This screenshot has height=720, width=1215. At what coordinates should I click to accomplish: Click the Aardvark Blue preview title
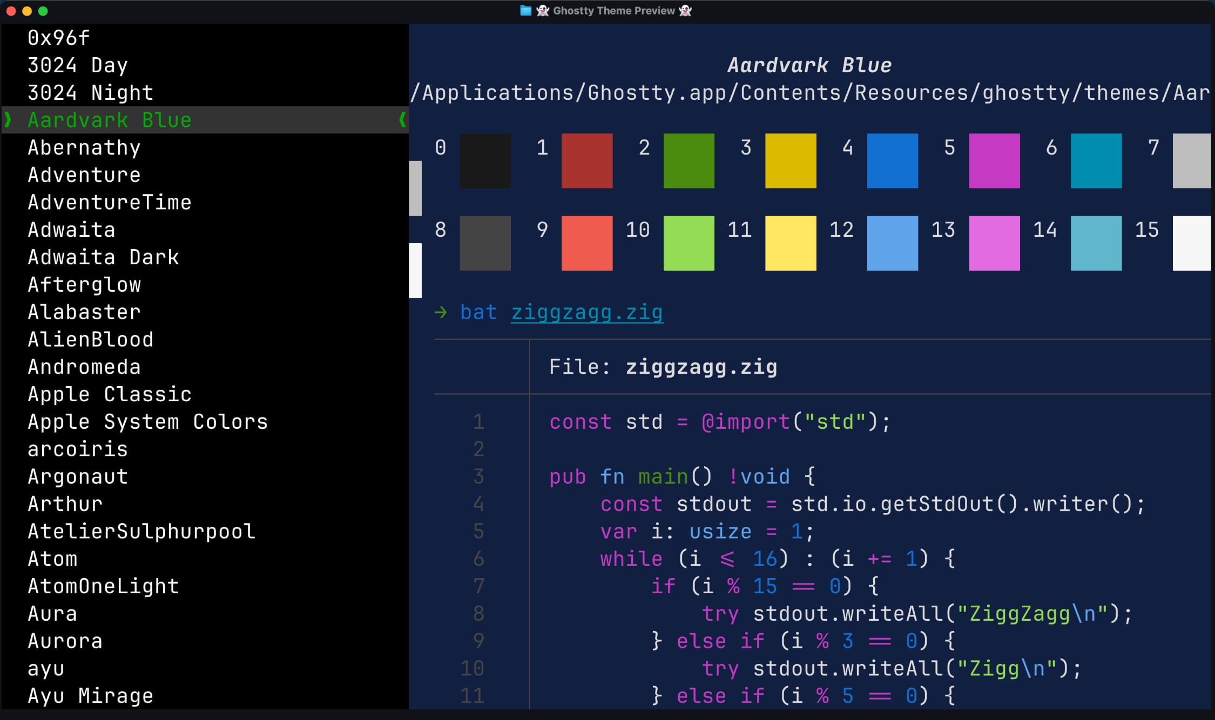click(809, 65)
